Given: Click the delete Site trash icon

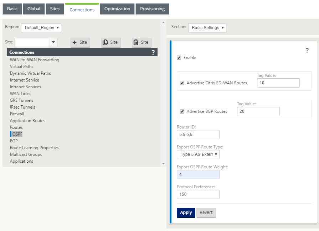Looking at the screenshot, I should (142, 42).
